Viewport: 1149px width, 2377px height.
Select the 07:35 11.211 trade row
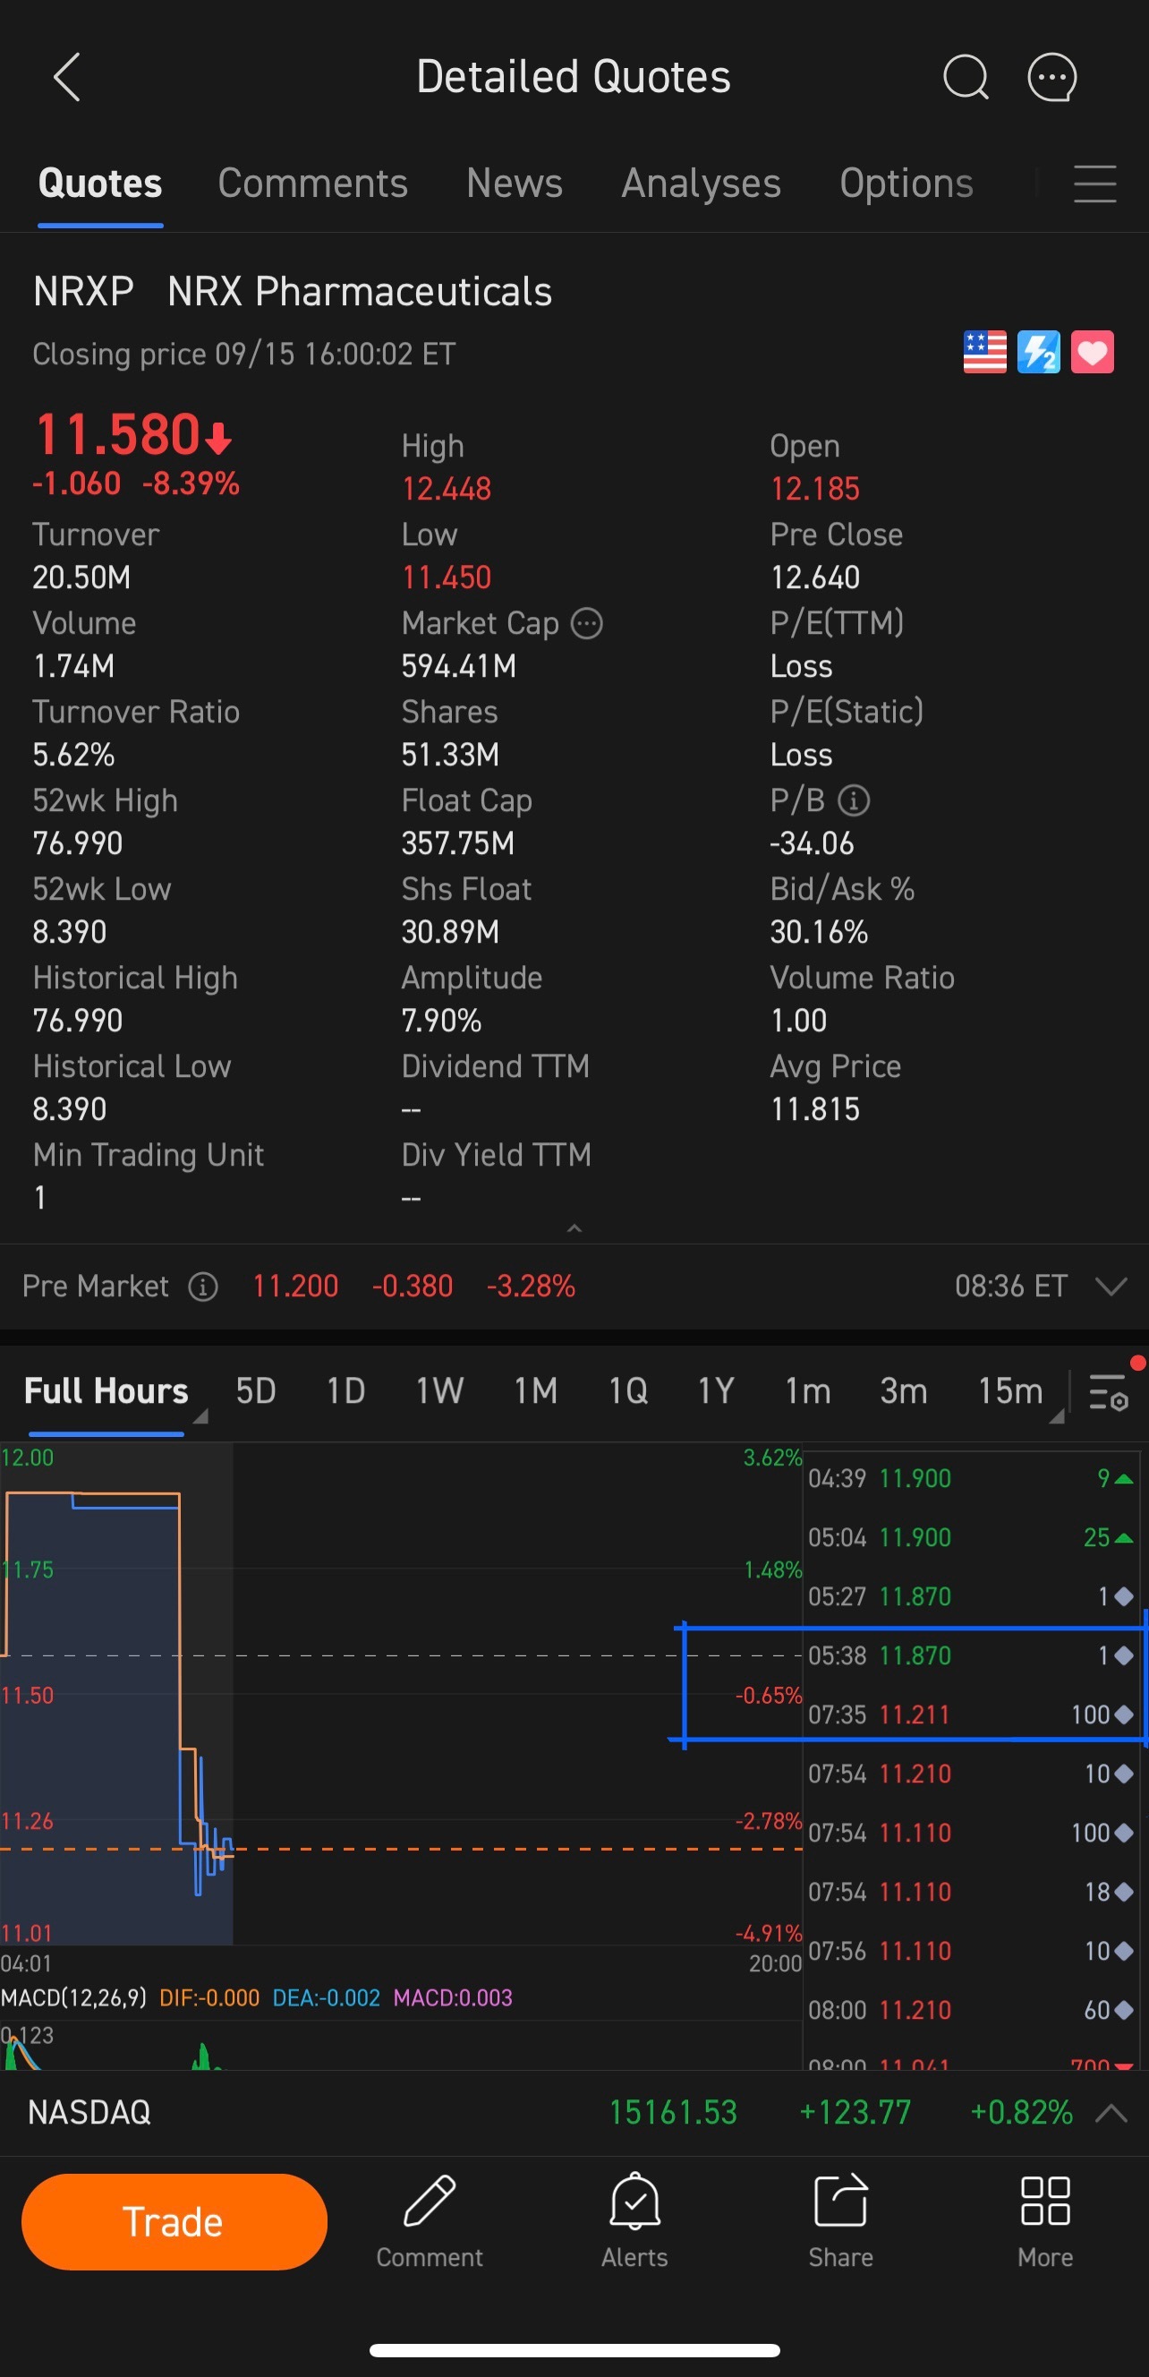coord(971,1714)
